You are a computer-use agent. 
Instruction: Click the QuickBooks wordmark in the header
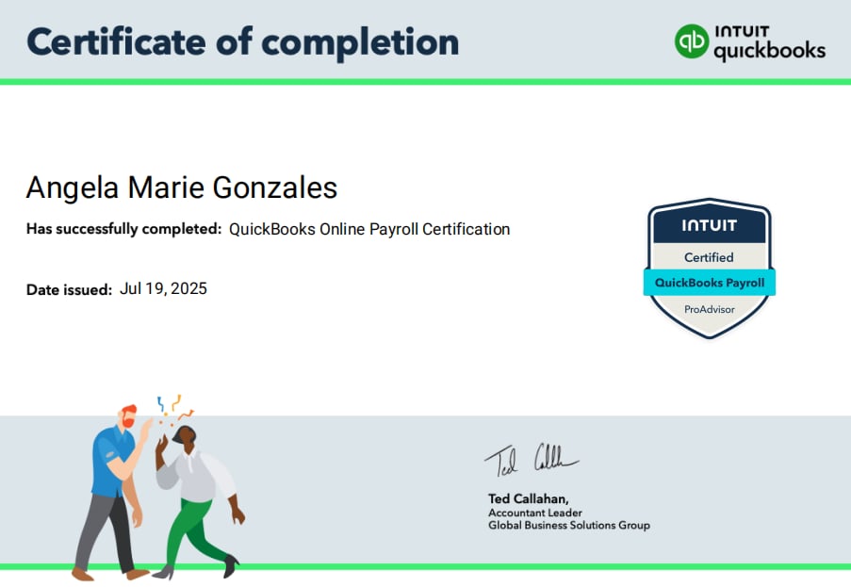(766, 51)
